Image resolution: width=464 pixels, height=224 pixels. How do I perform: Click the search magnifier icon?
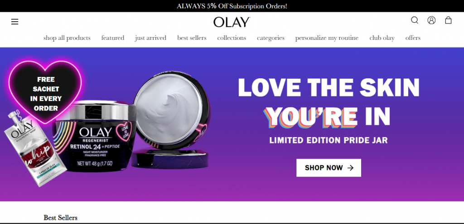point(415,20)
